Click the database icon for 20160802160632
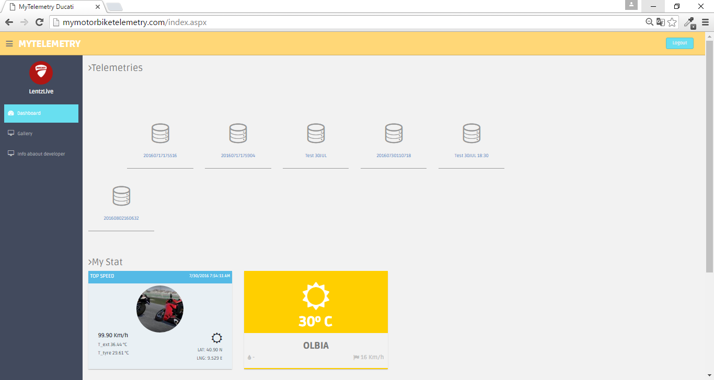 pyautogui.click(x=121, y=196)
